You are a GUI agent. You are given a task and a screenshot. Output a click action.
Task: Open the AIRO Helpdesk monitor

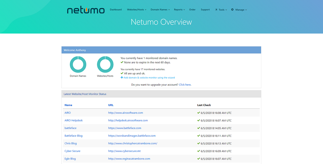73,120
